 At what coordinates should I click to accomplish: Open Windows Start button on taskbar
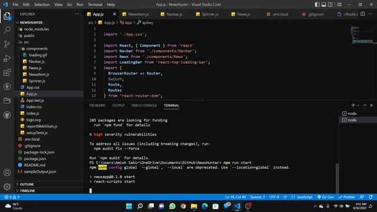click(129, 206)
